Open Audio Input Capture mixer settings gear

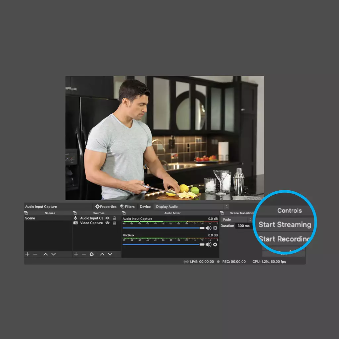(215, 228)
